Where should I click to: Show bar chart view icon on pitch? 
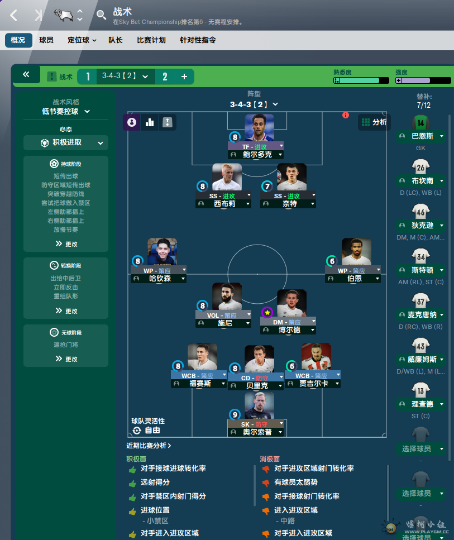(x=150, y=122)
